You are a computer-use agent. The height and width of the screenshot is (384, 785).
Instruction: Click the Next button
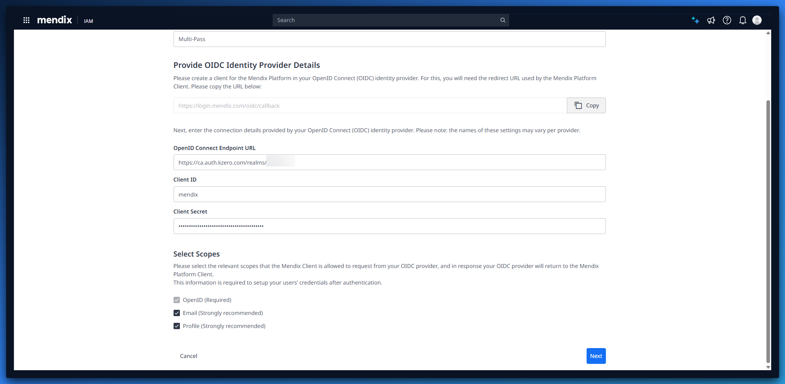point(596,356)
